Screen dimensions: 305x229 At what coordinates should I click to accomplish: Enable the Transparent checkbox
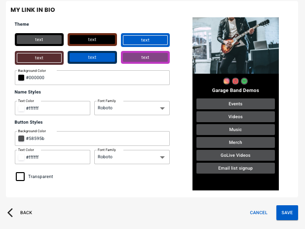point(20,177)
